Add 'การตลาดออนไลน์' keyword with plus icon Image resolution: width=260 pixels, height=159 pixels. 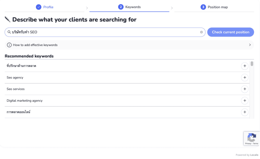(245, 112)
